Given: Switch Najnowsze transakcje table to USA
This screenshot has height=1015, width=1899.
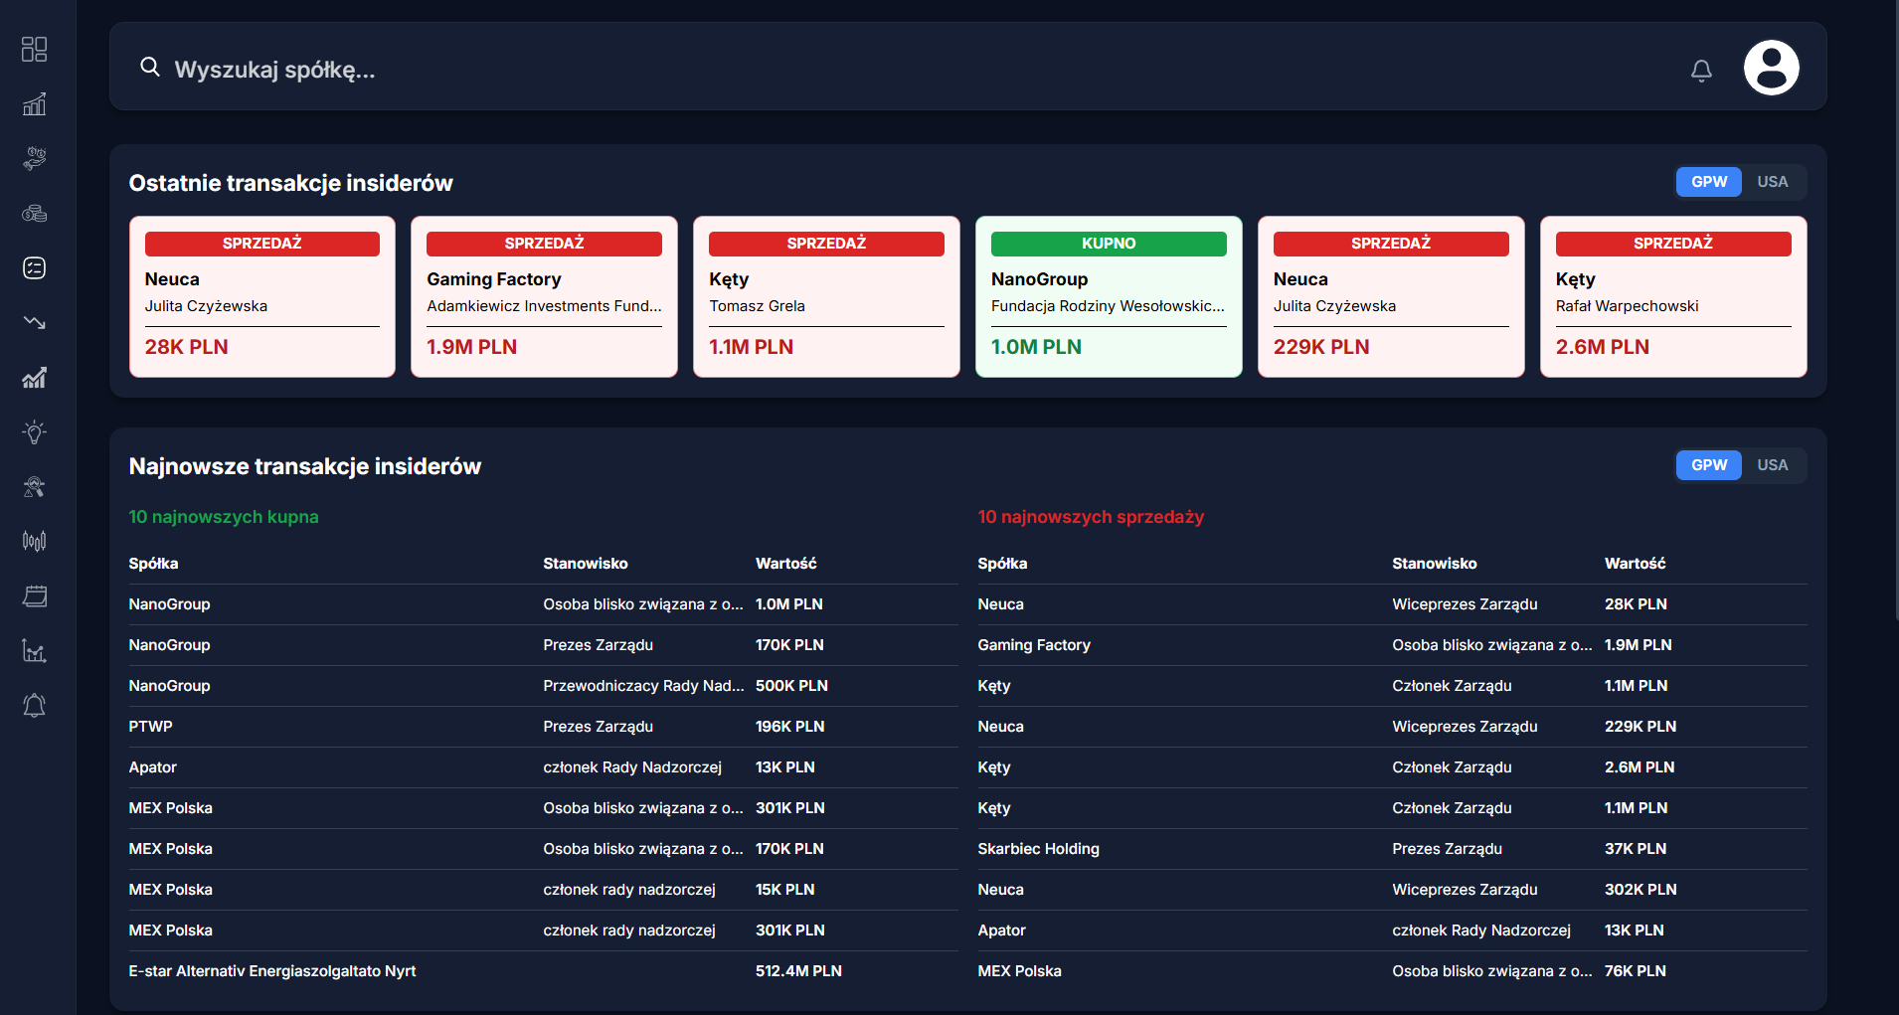Looking at the screenshot, I should tap(1772, 465).
